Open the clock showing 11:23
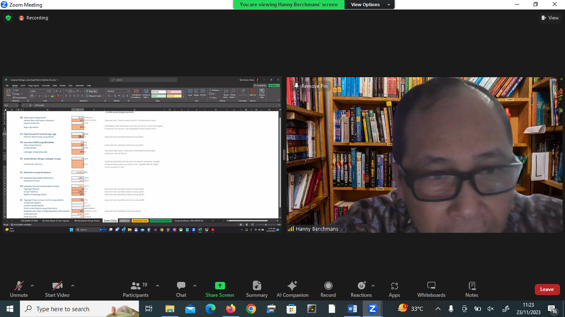Viewport: 565px width, 317px height. click(x=528, y=308)
